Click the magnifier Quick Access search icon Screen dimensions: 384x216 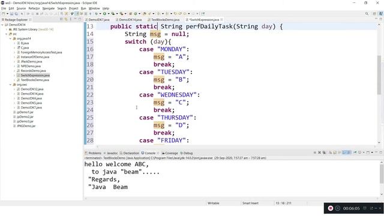pyautogui.click(x=367, y=14)
